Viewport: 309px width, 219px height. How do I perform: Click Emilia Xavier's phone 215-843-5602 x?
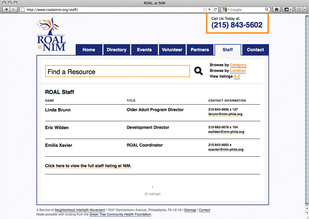(x=220, y=145)
